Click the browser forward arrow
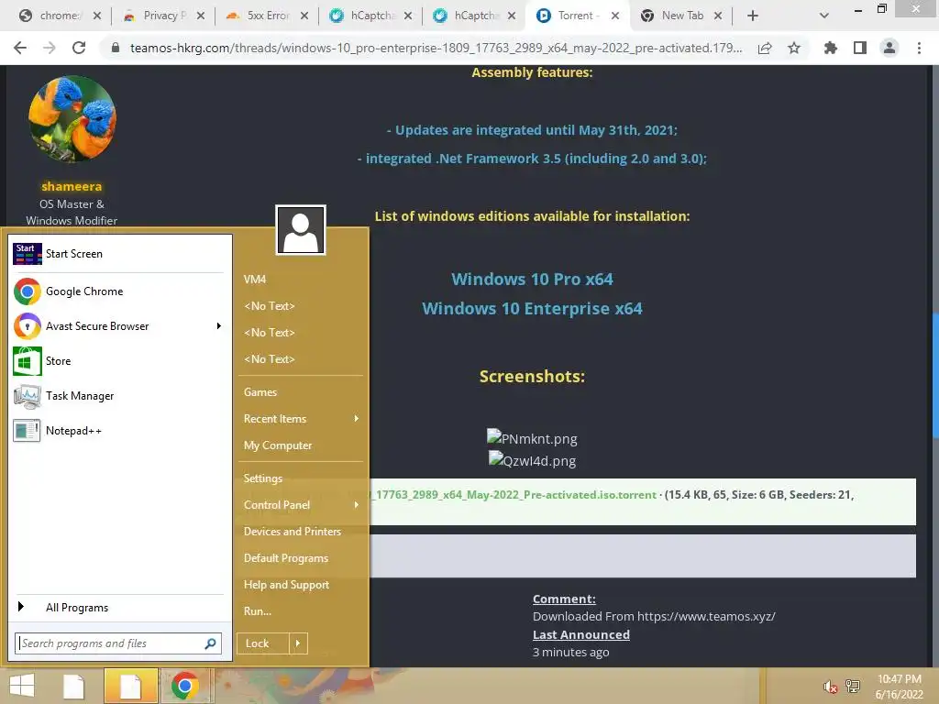 50,48
